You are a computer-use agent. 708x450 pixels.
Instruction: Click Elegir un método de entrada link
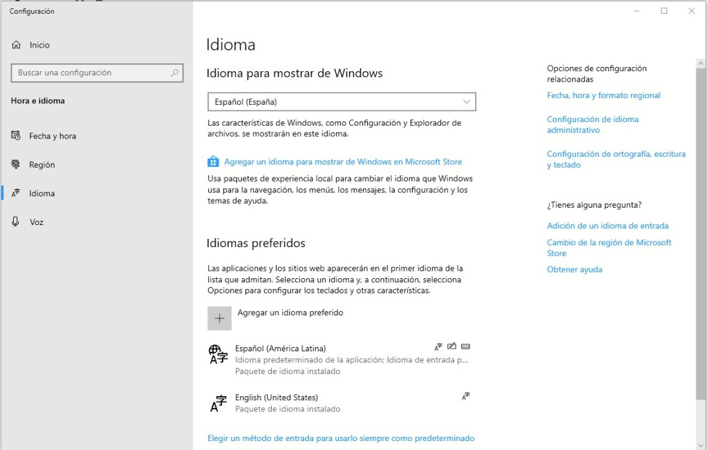tap(341, 438)
